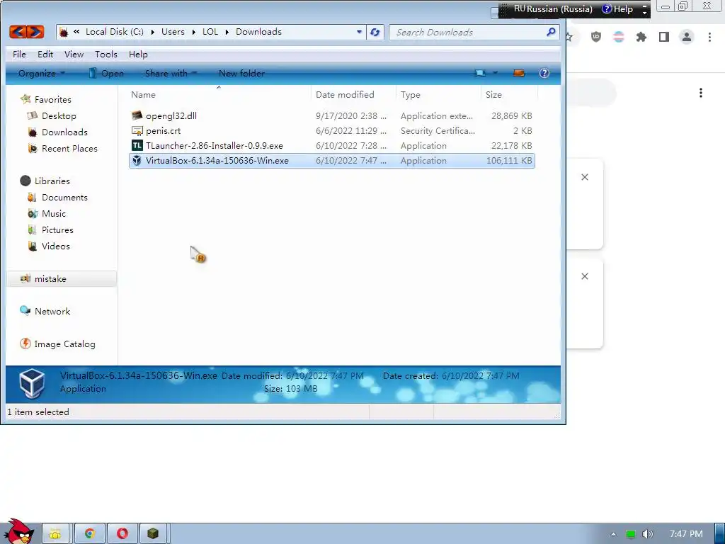The image size is (725, 544).
Task: Open the address bar history dropdown
Action: pos(359,33)
